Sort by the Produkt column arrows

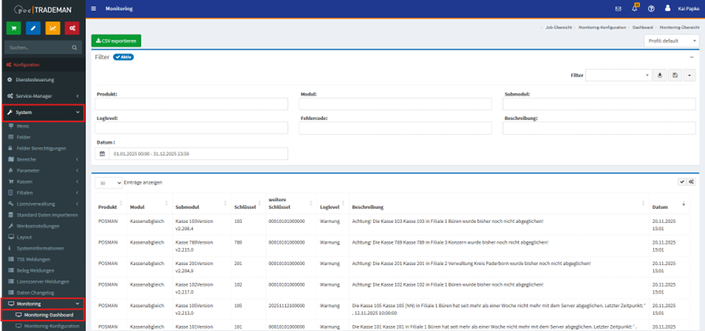click(122, 203)
